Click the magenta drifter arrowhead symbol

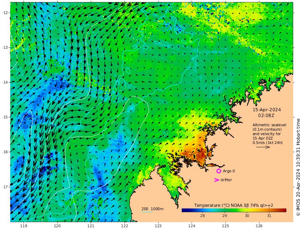pyautogui.click(x=216, y=180)
